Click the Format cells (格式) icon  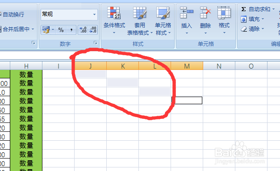[224, 12]
